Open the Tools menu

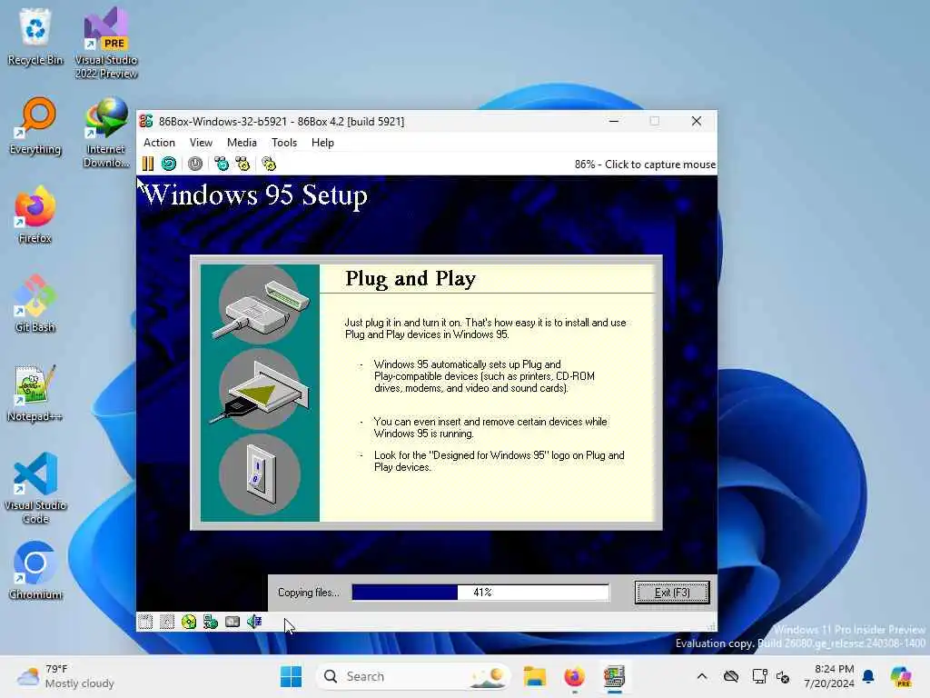pos(284,143)
